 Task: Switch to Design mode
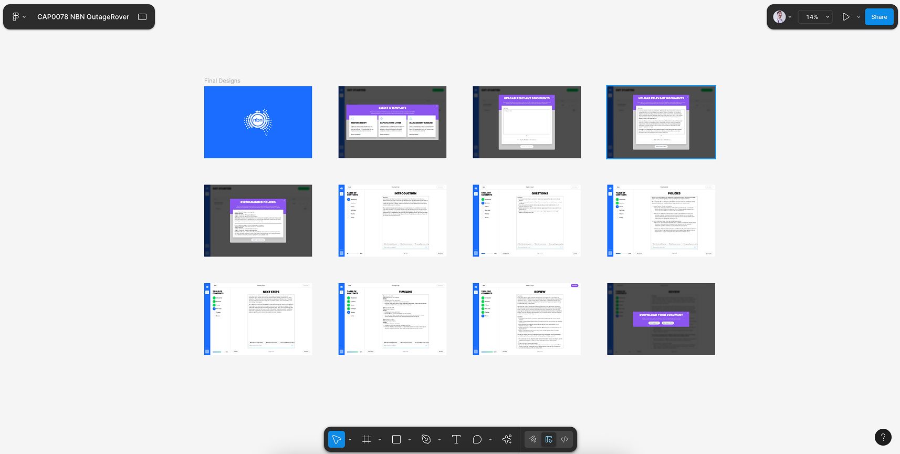coord(549,439)
